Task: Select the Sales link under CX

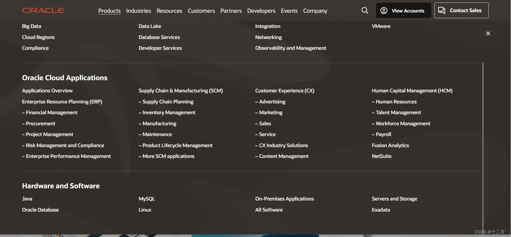Action: click(x=263, y=124)
